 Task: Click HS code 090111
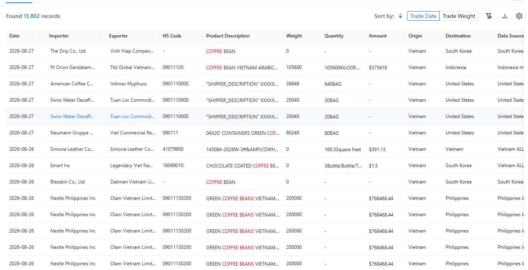coord(170,133)
